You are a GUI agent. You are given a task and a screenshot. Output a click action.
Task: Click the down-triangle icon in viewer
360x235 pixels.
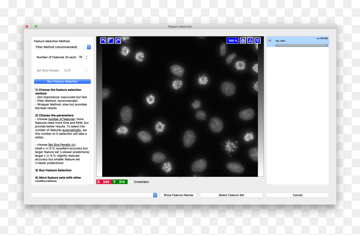tap(257, 41)
